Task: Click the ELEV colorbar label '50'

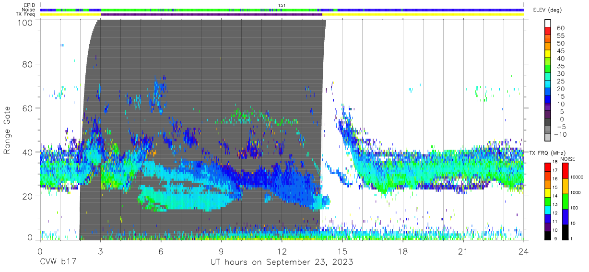Action: pos(560,43)
